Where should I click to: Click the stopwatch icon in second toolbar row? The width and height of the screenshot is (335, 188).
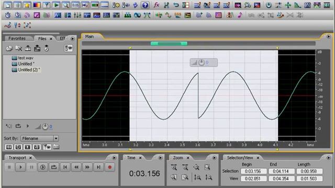point(8,15)
